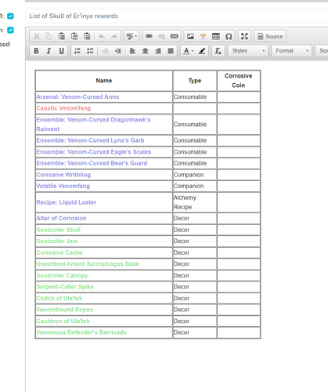The height and width of the screenshot is (392, 328).
Task: Insert a link with chain icon
Action: pyautogui.click(x=149, y=36)
